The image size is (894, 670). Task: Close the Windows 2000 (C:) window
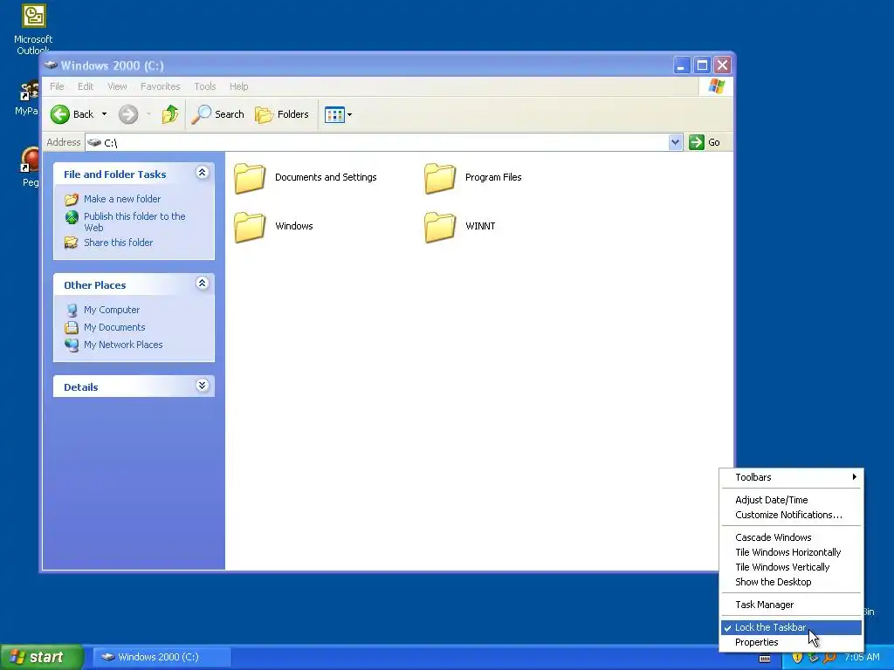pos(722,65)
